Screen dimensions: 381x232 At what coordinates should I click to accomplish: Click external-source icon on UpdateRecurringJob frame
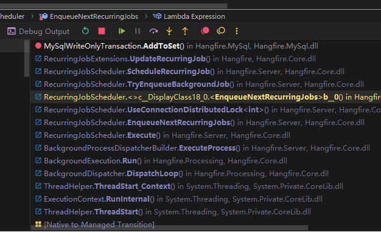[38, 58]
